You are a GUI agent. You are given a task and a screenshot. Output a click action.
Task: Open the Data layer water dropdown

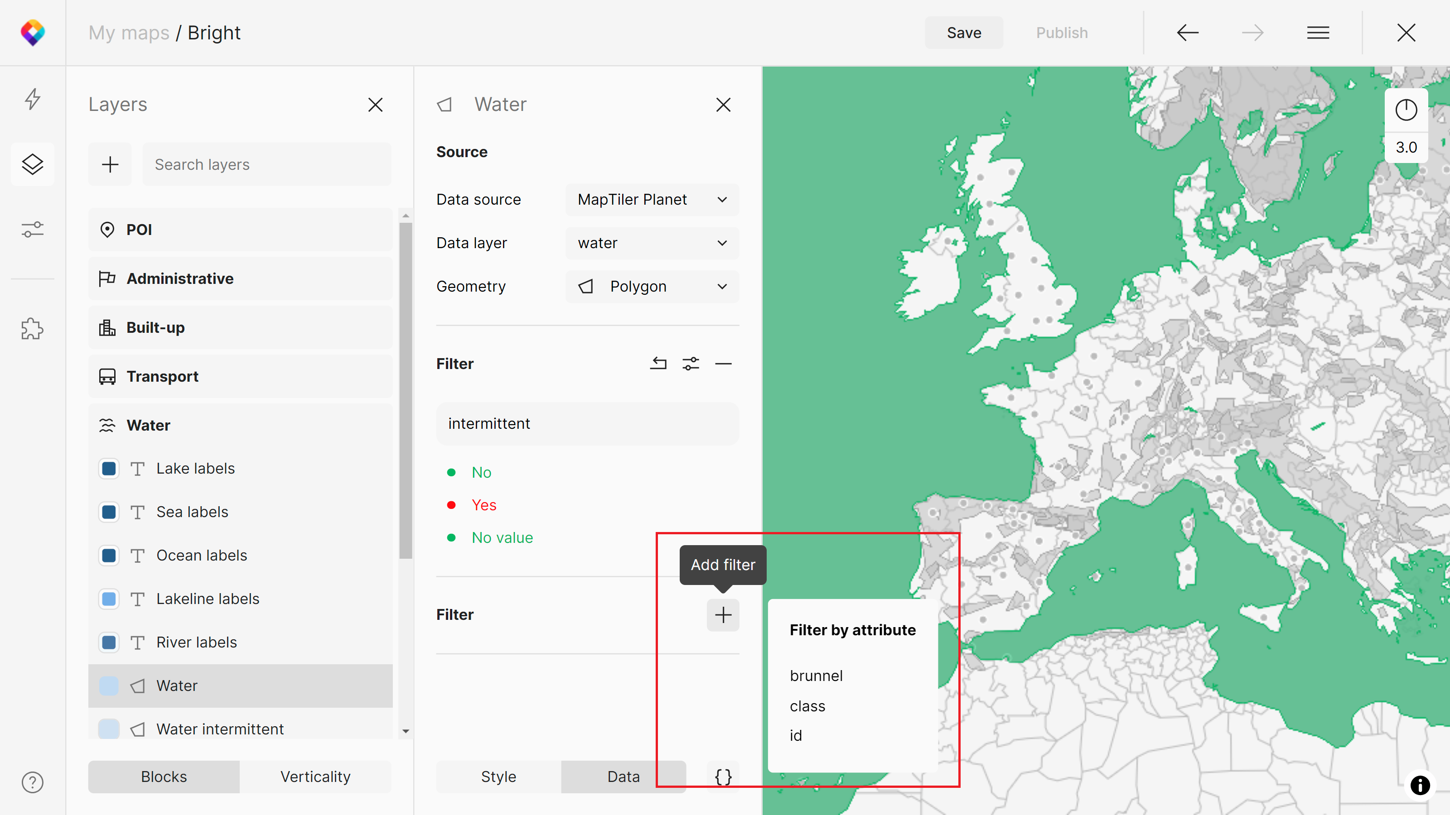652,243
